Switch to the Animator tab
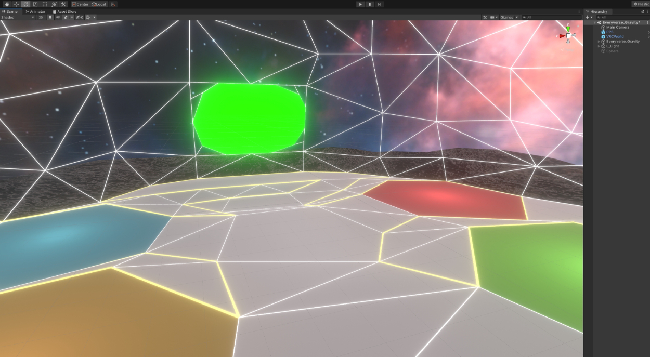Screen dimensions: 650x357 35,11
